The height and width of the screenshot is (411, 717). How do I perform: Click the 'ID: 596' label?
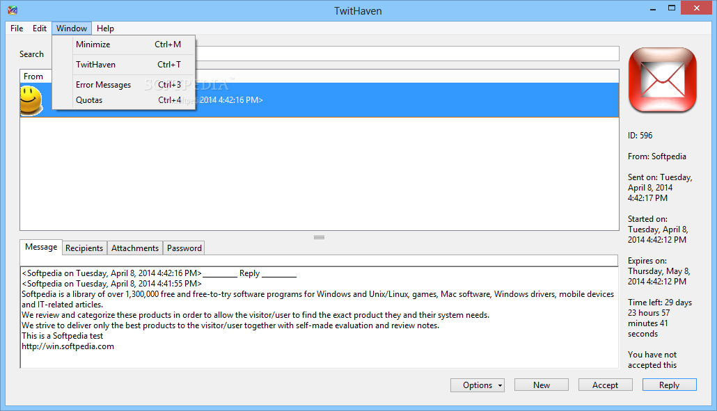pos(640,136)
